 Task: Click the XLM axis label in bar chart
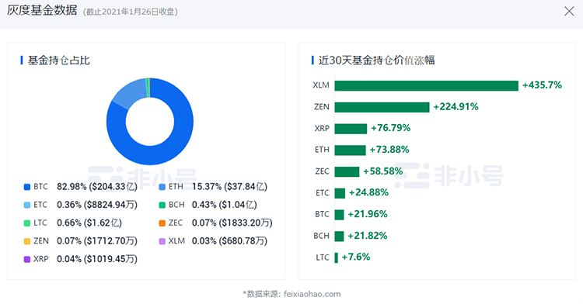tap(321, 85)
